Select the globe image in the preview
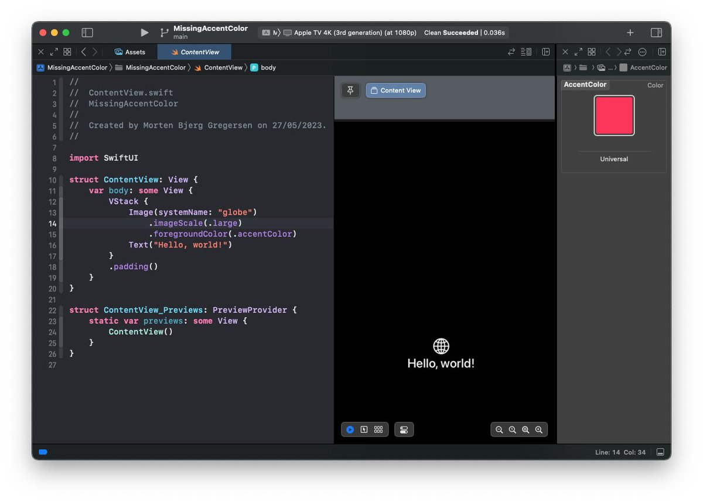 pos(441,346)
